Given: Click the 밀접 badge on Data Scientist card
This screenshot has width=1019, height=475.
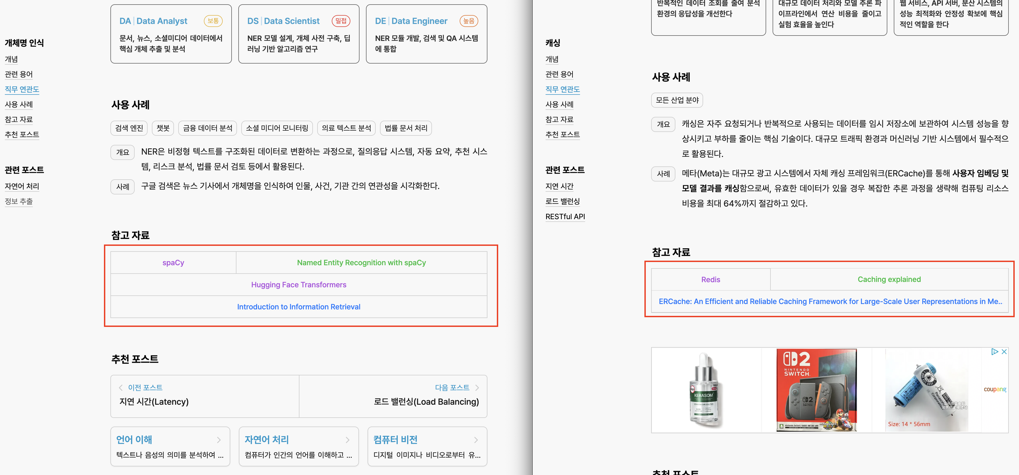Looking at the screenshot, I should 341,20.
